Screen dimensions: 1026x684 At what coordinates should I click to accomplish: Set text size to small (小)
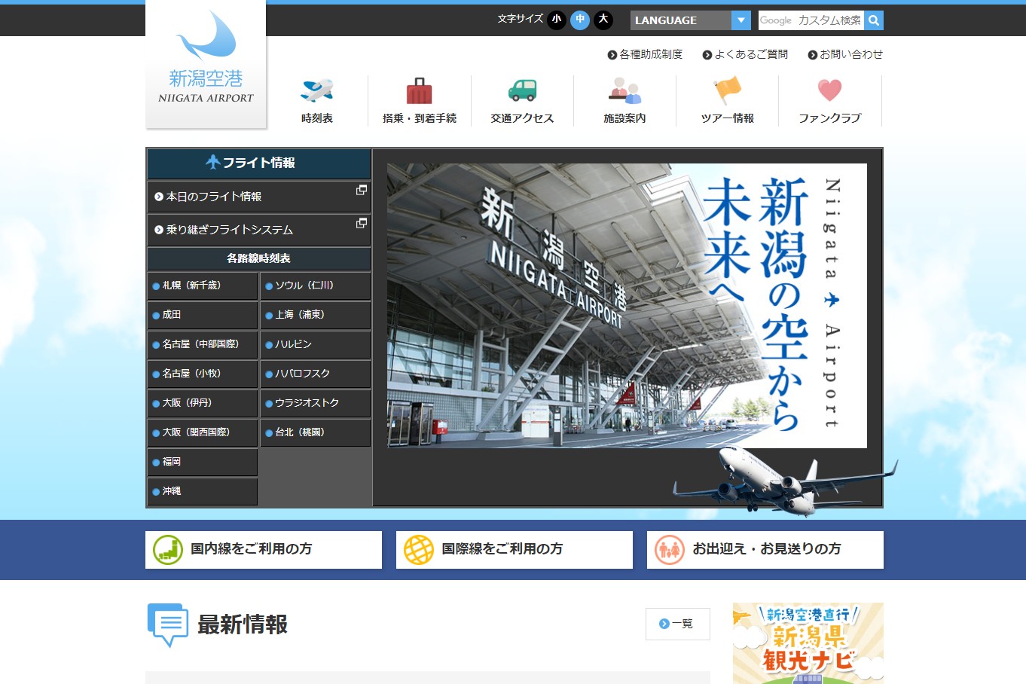557,20
